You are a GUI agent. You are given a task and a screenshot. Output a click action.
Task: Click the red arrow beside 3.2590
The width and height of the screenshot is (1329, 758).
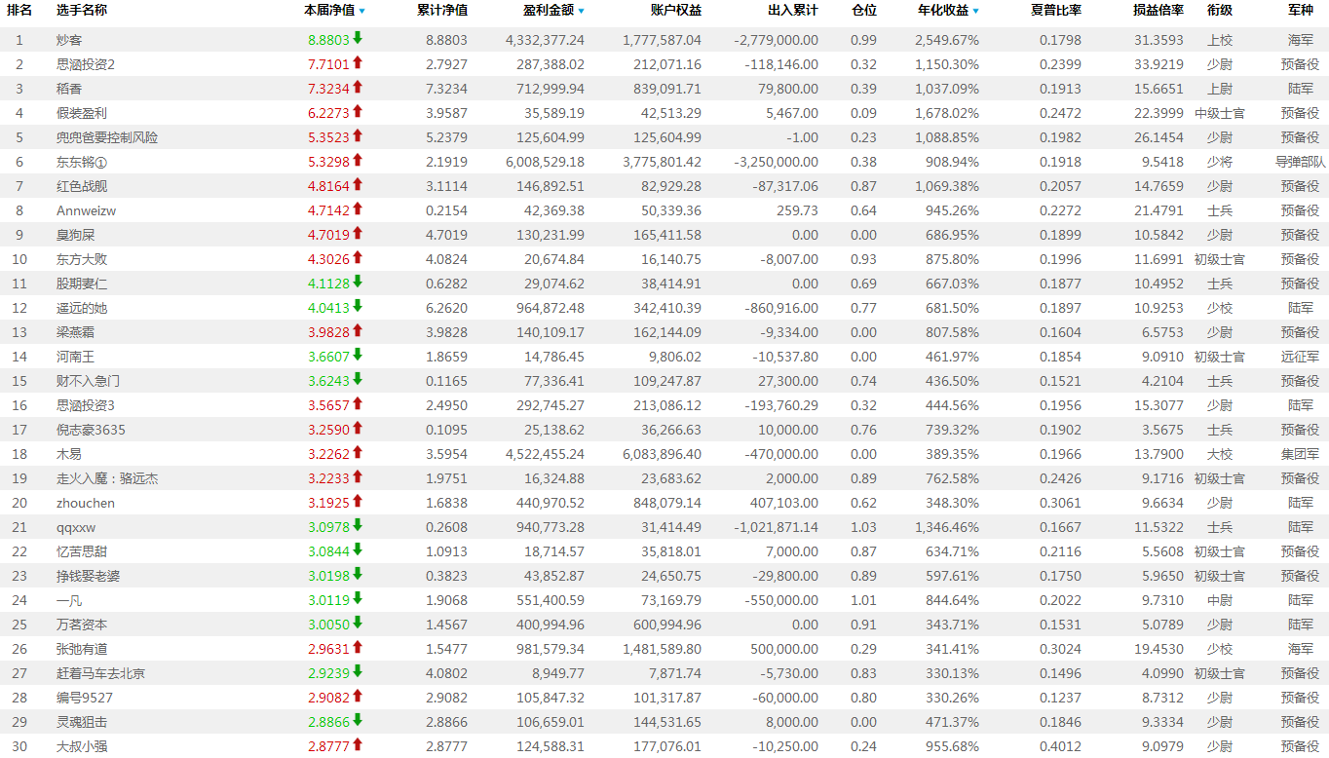[358, 428]
